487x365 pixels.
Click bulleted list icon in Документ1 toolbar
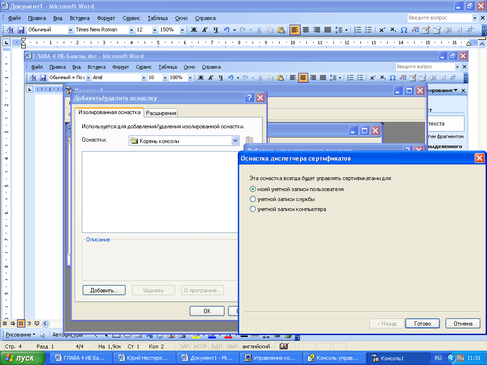coord(369,30)
